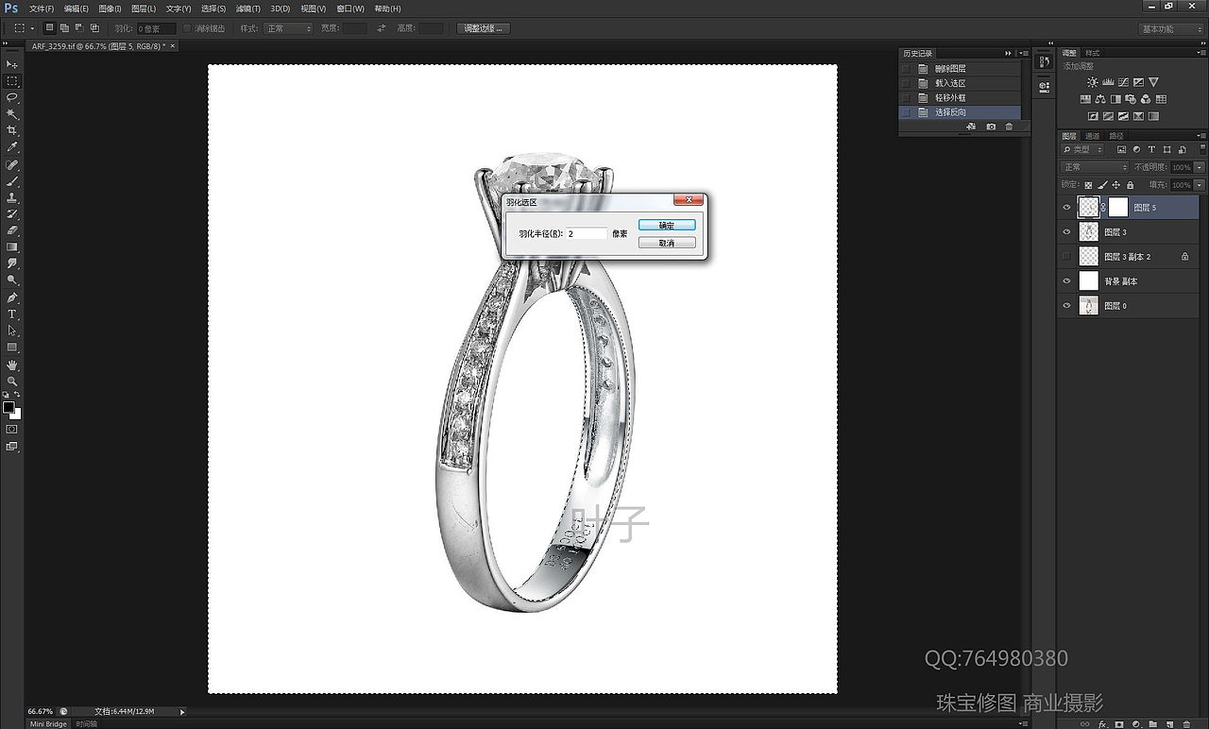The width and height of the screenshot is (1209, 729).
Task: Select the Dodge tool
Action: [12, 280]
